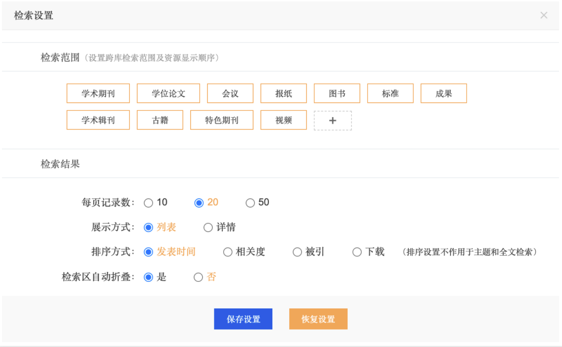Toggle the 学位论文 search scope
562x347 pixels.
[168, 93]
